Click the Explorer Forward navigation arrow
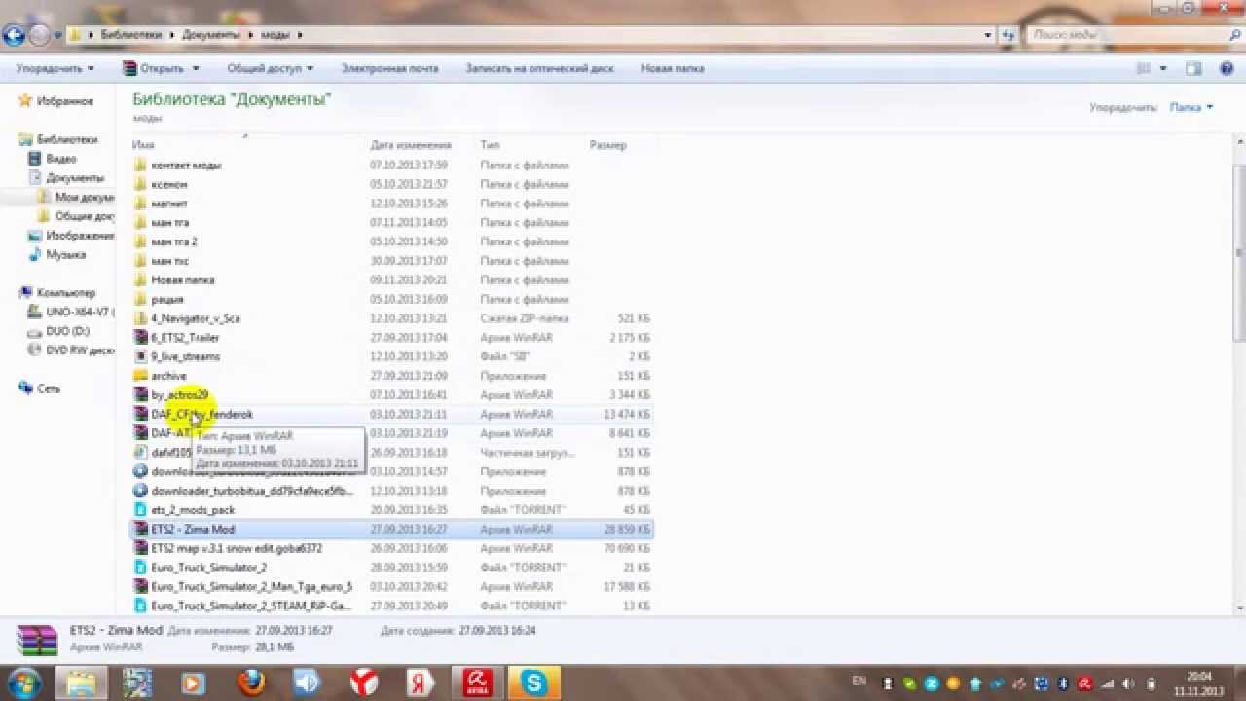 40,35
